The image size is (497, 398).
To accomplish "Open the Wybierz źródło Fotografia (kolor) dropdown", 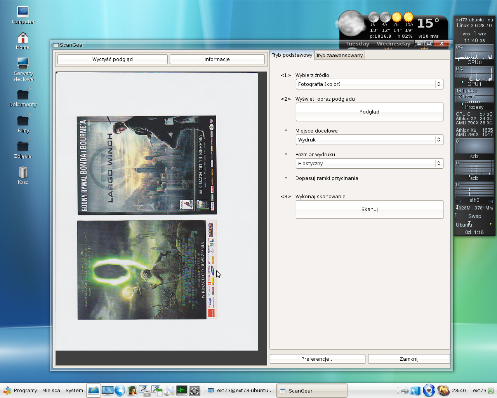I will pos(369,84).
